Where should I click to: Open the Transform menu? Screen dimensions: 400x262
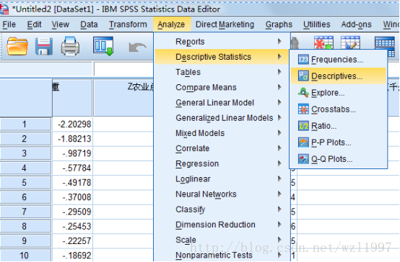tap(128, 24)
